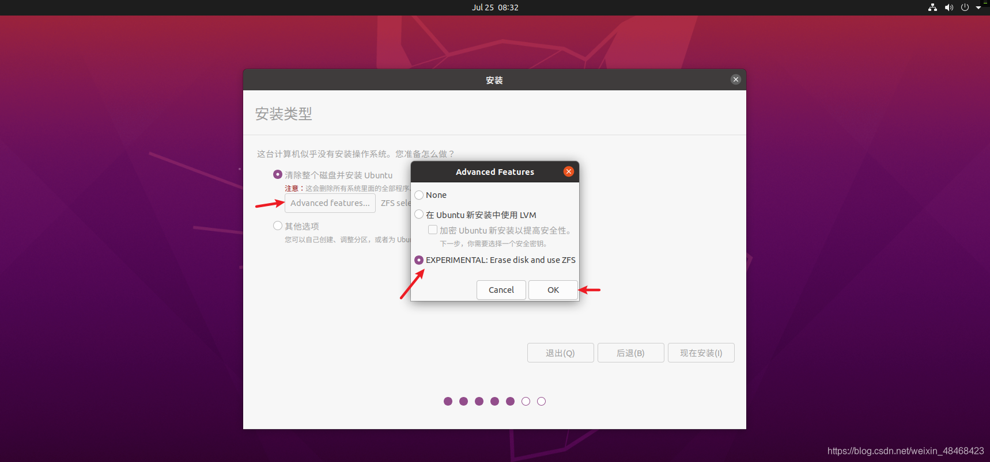Viewport: 990px width, 462px height.
Task: Select the None radio option
Action: (x=419, y=195)
